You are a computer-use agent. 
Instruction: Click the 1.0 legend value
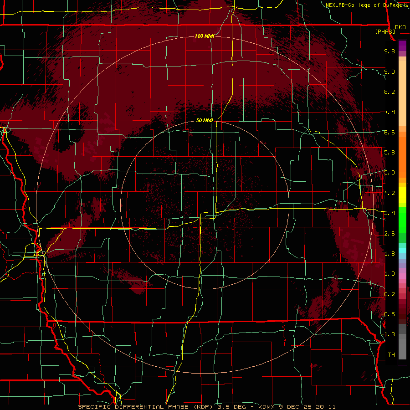coord(389,274)
